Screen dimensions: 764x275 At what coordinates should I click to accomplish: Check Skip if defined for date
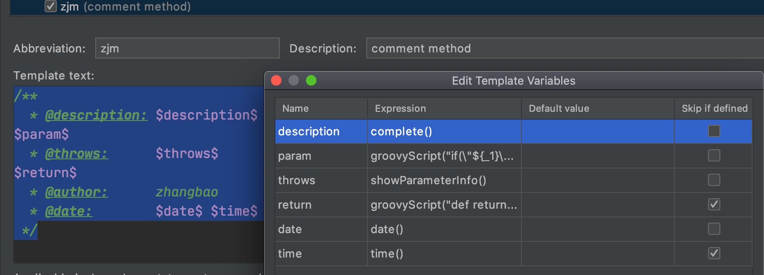[x=714, y=229]
